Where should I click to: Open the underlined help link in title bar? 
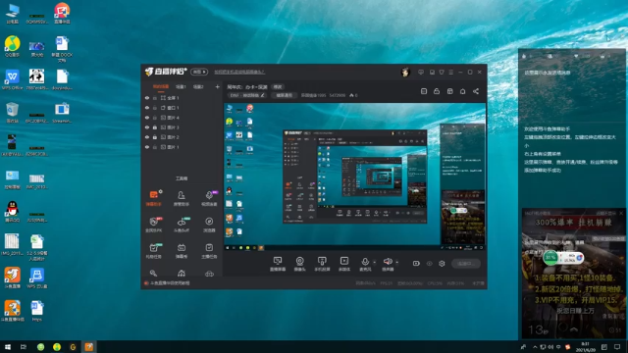point(239,72)
